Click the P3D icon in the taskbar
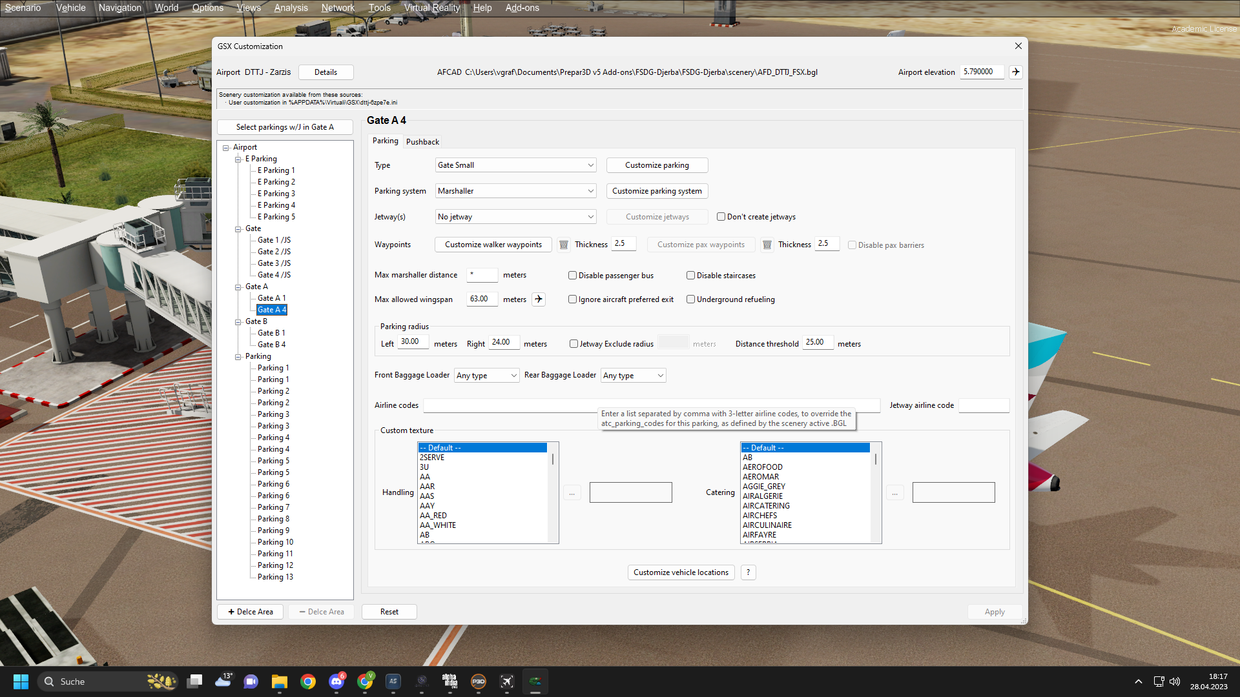Screen dimensions: 1240x697 point(479,682)
